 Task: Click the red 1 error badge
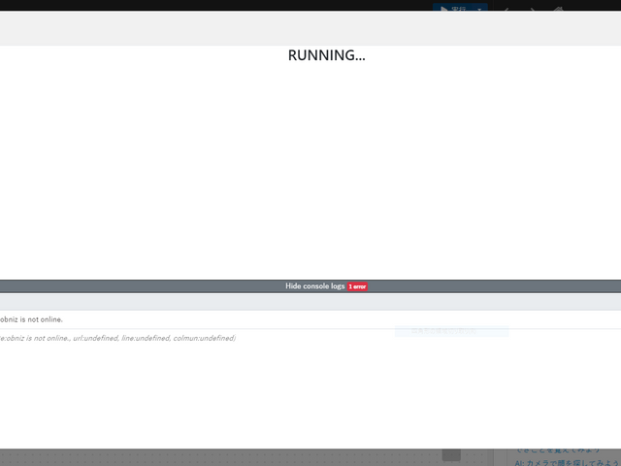tap(357, 286)
